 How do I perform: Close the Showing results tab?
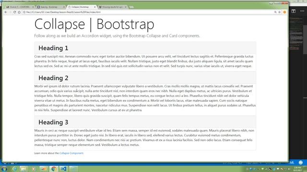point(126,7)
